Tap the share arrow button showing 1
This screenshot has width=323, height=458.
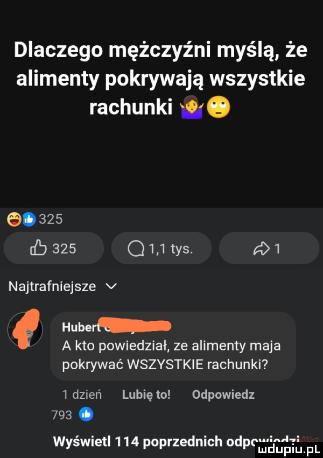coord(269,248)
